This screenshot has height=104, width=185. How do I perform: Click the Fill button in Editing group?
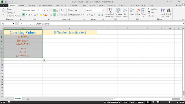(151, 12)
